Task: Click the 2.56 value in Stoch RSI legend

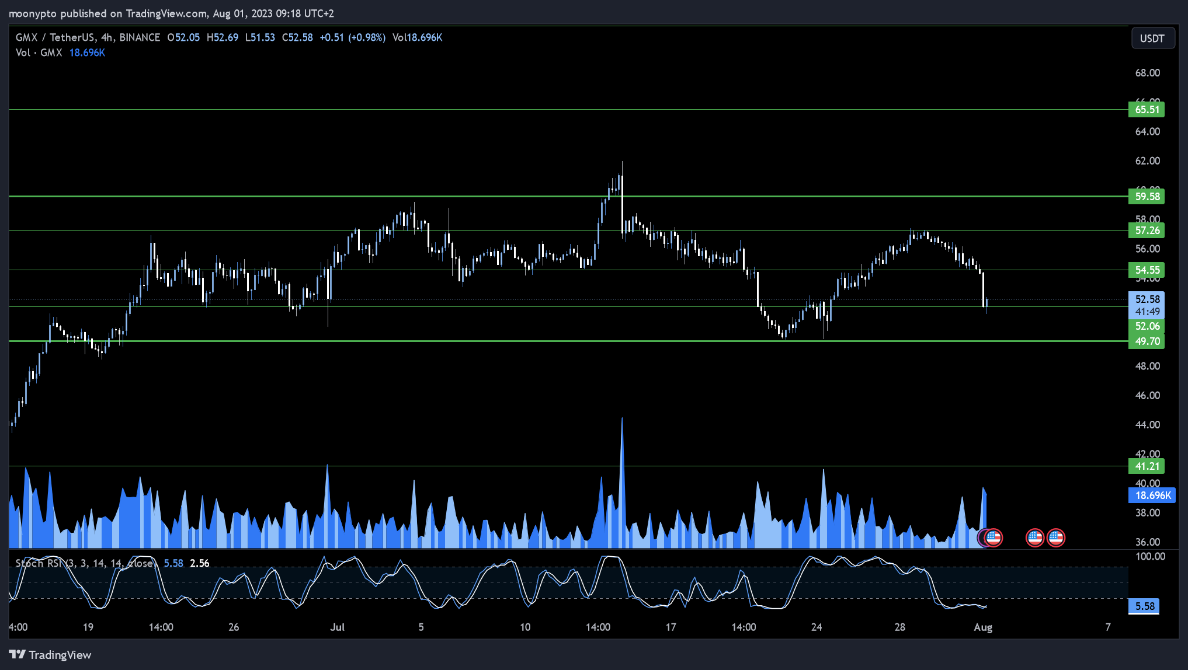Action: (x=200, y=563)
